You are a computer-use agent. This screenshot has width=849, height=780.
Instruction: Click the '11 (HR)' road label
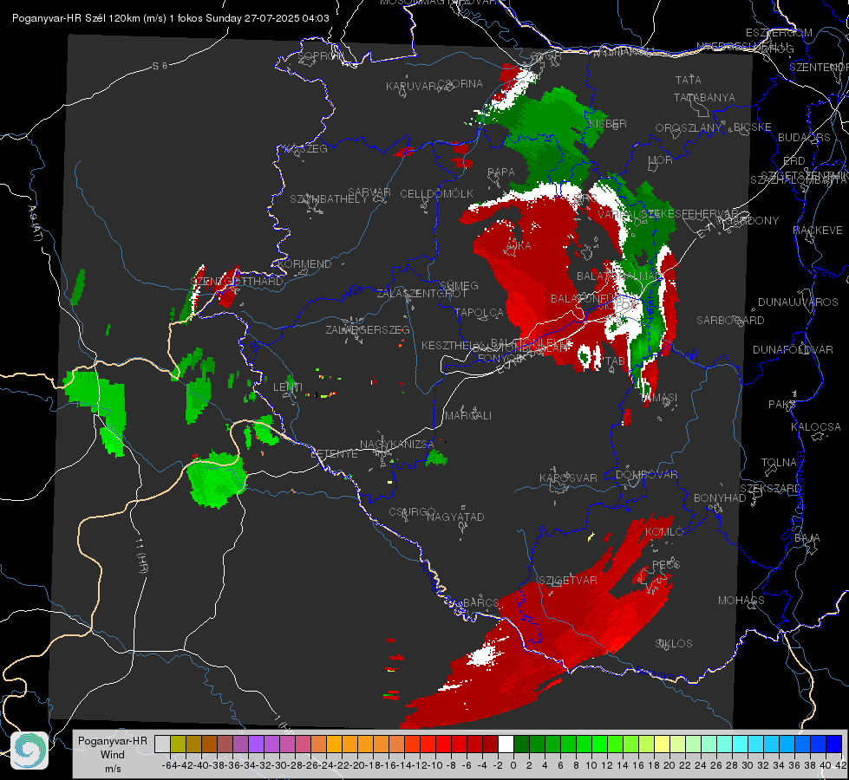click(x=141, y=556)
